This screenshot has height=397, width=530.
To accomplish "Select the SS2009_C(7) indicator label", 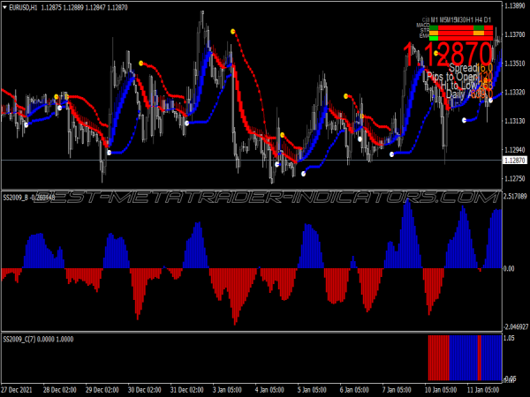I will [x=21, y=339].
